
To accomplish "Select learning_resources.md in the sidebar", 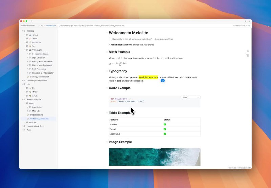I will click(38, 77).
